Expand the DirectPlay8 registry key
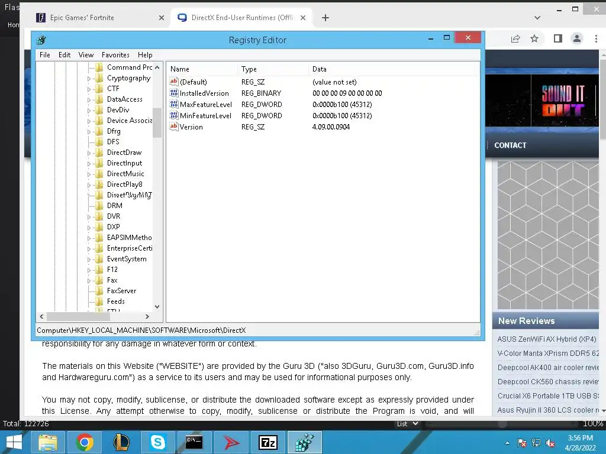 [89, 185]
